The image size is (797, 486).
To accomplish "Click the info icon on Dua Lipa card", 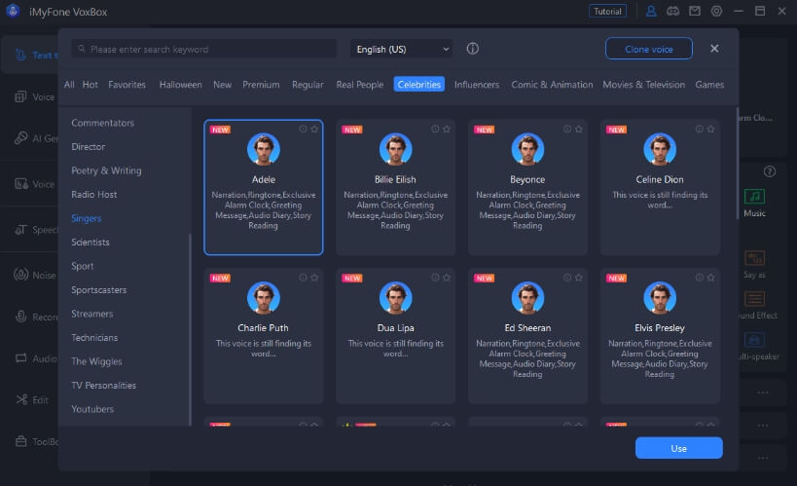I will (x=435, y=278).
